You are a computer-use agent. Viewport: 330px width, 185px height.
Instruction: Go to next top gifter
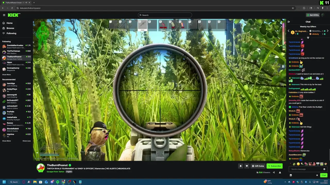click(327, 31)
